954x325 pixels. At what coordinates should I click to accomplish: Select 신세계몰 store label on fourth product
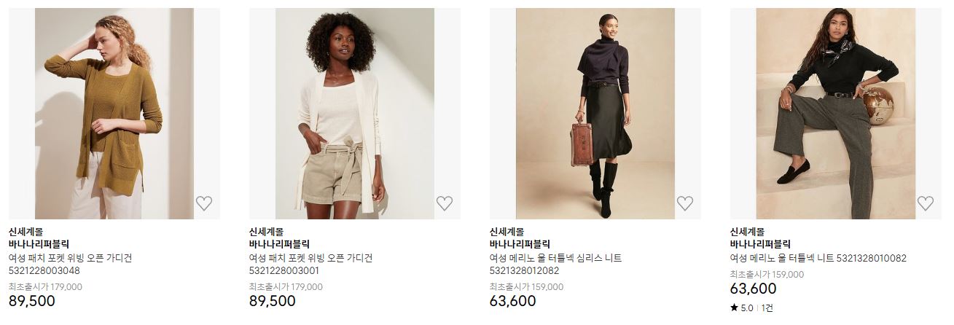click(747, 232)
